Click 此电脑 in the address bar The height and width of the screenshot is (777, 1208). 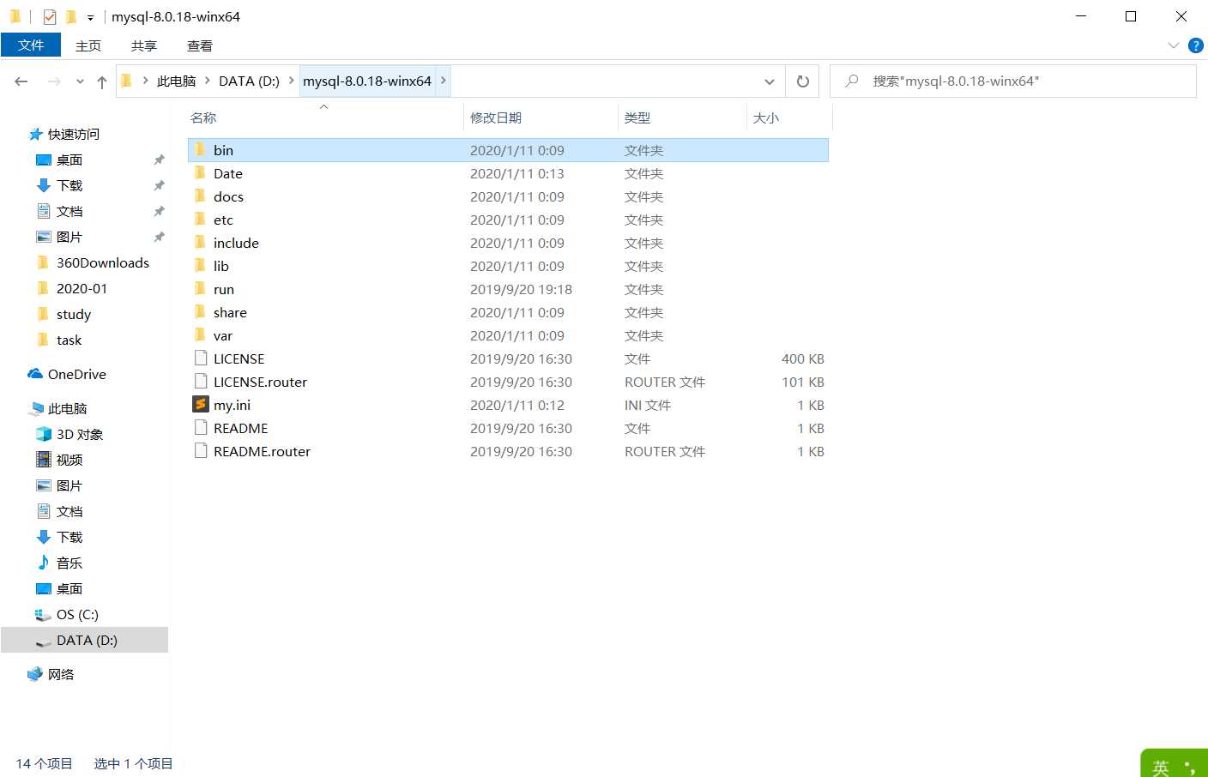(x=176, y=81)
